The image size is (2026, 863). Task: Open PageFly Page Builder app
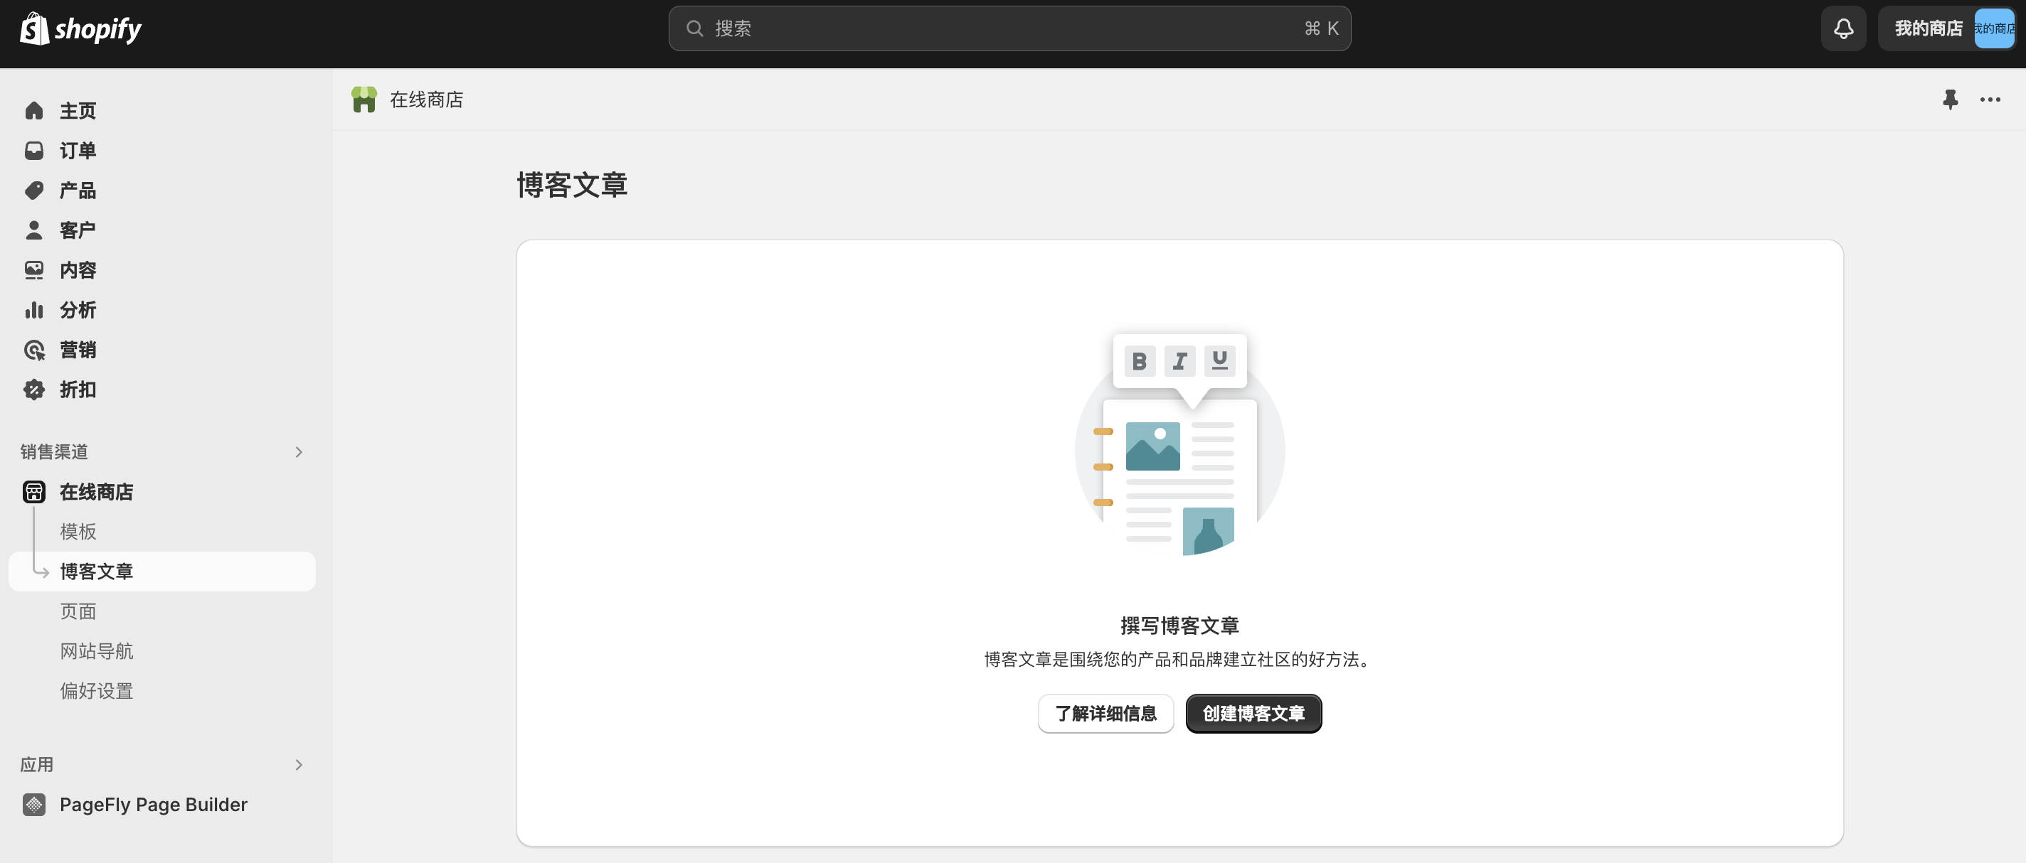(x=162, y=805)
